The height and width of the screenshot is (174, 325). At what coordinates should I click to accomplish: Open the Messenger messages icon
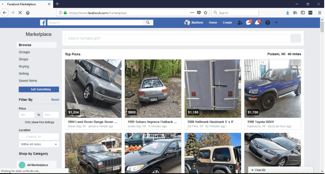(x=248, y=22)
